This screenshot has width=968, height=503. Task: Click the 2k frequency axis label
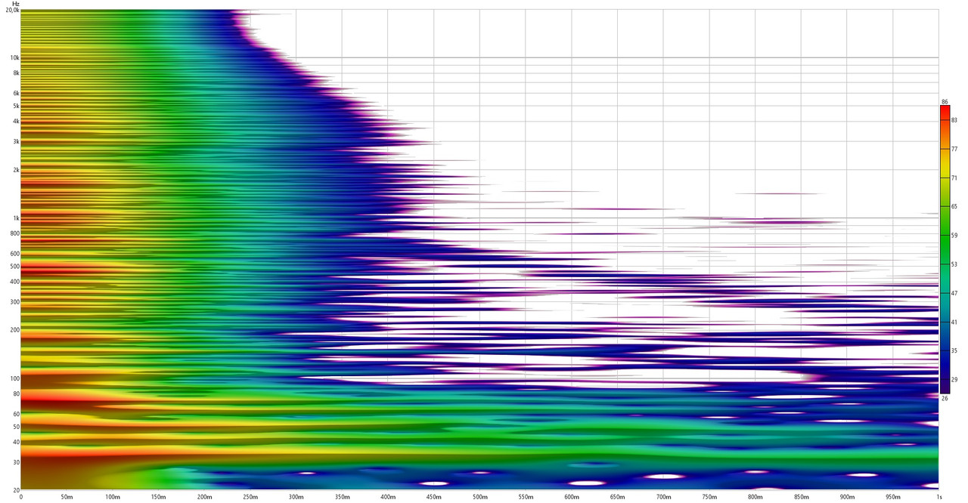click(16, 170)
